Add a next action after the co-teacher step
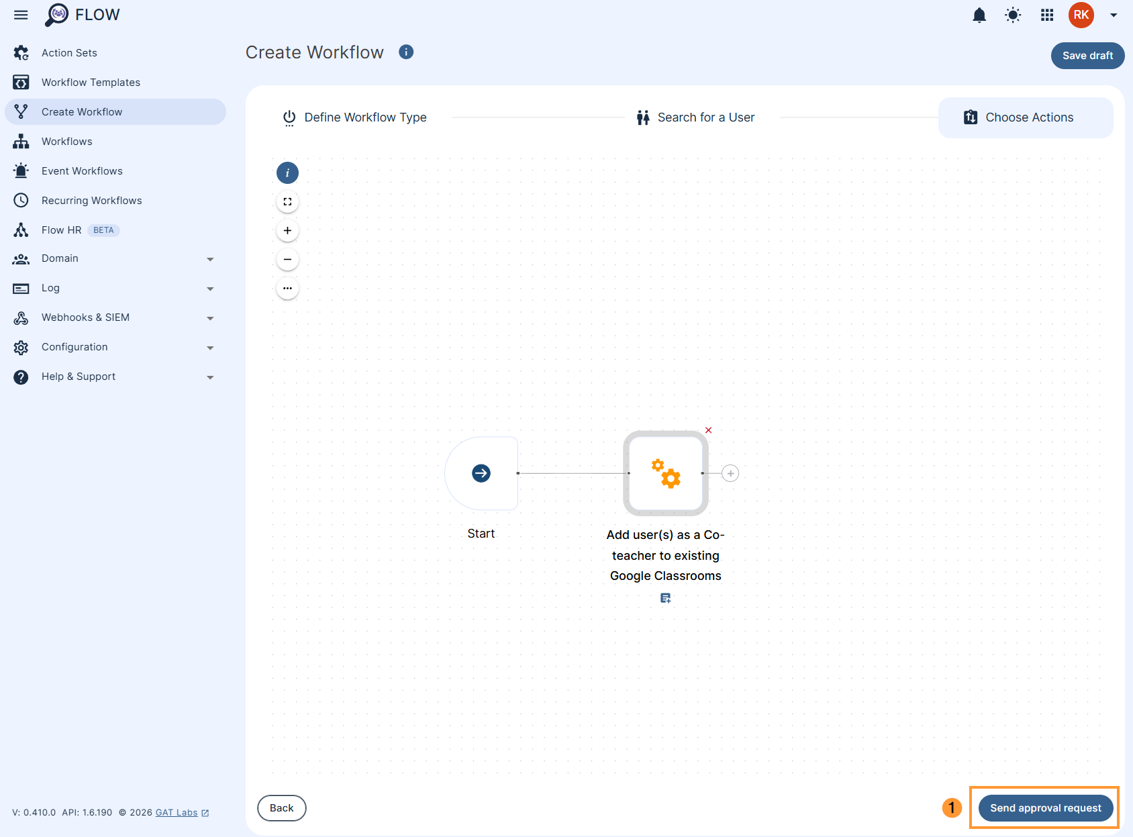The height and width of the screenshot is (837, 1133). [x=730, y=473]
